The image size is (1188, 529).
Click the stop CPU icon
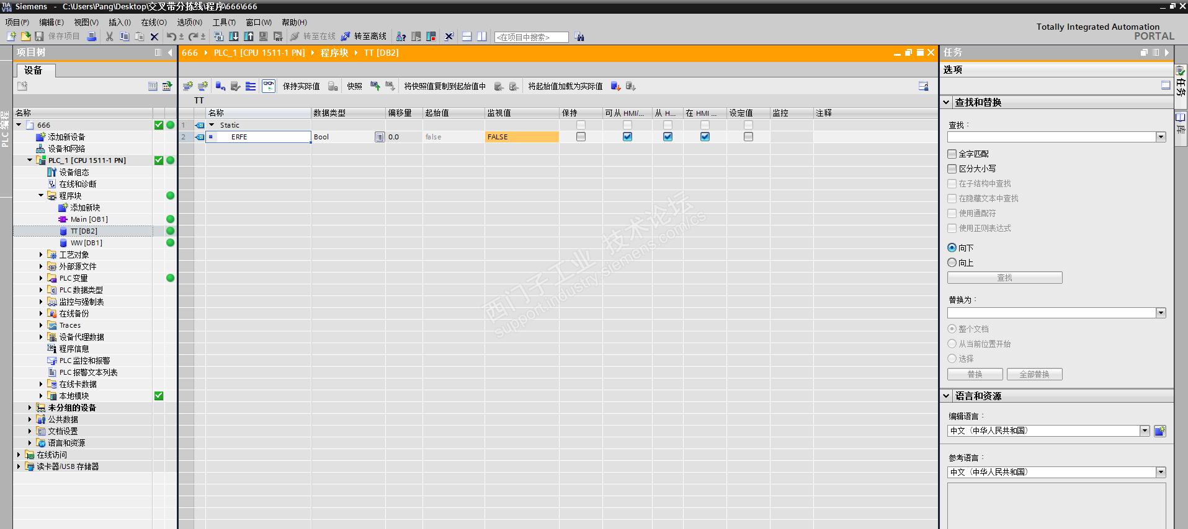point(431,37)
